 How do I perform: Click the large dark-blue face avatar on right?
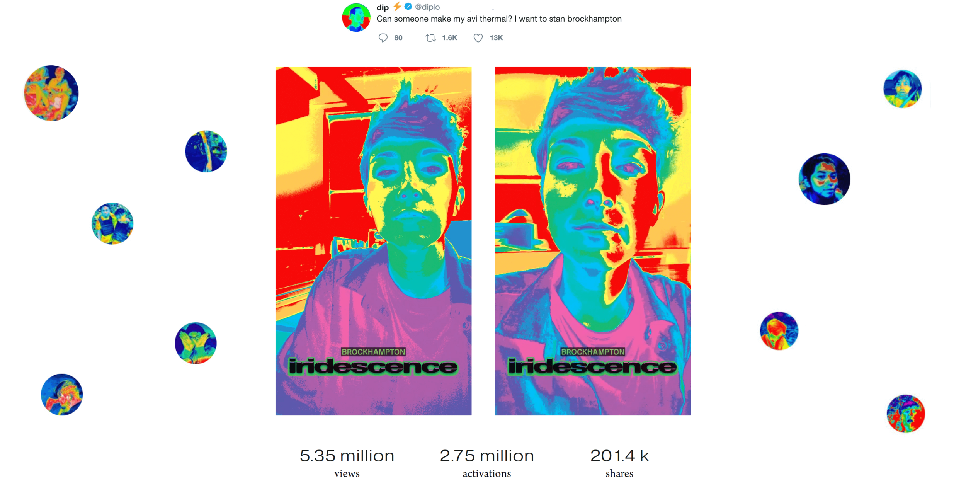(x=824, y=179)
